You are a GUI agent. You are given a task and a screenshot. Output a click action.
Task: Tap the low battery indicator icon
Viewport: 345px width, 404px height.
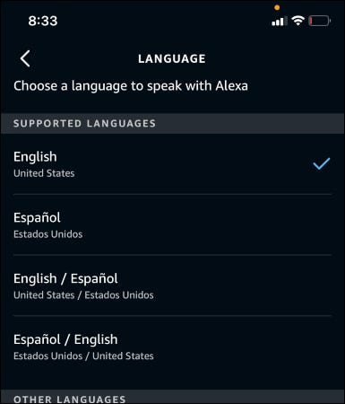click(x=320, y=21)
